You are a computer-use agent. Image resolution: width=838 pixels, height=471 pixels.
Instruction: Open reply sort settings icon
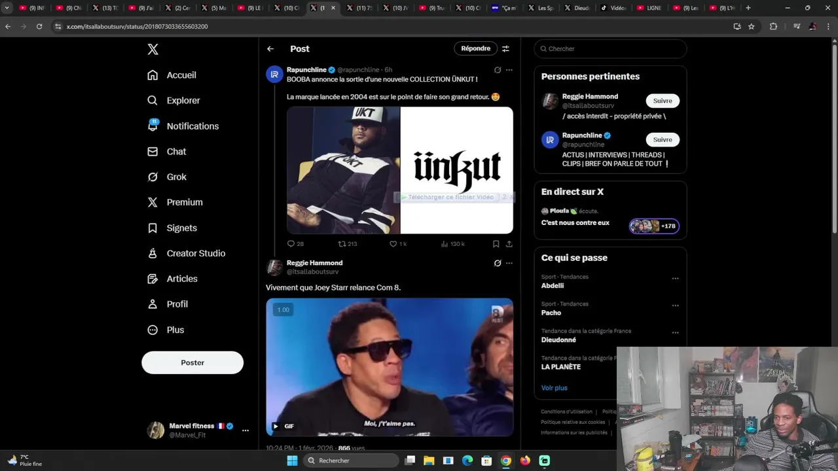coord(505,48)
